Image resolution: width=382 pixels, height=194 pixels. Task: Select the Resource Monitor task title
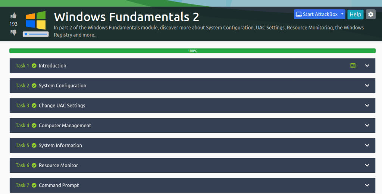tap(58, 165)
